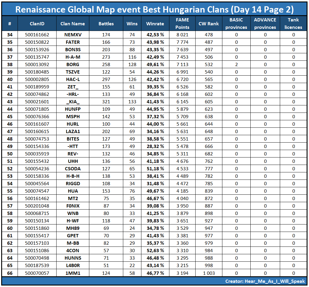Click winrate 52,63 %
This screenshot has width=309, height=287.
tap(155, 251)
